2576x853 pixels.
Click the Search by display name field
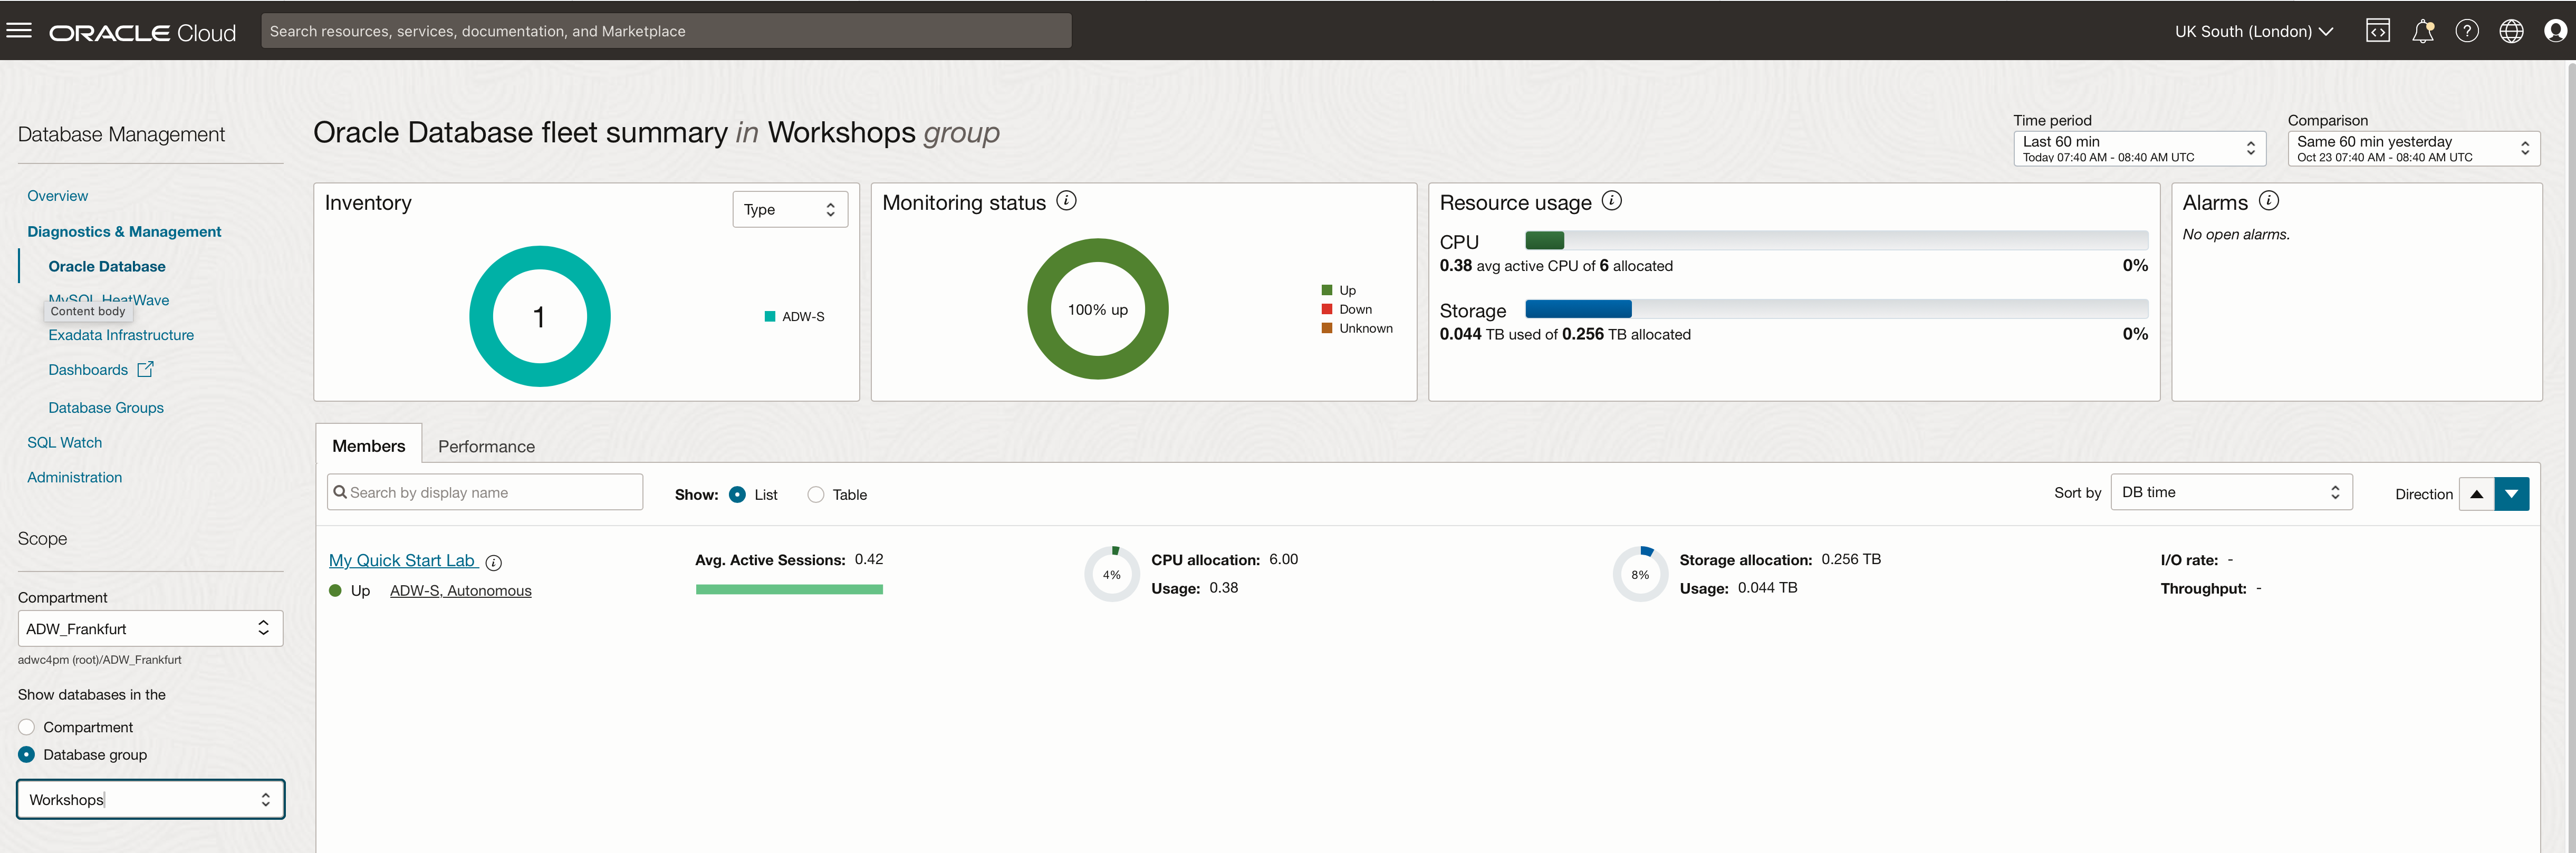(x=485, y=493)
